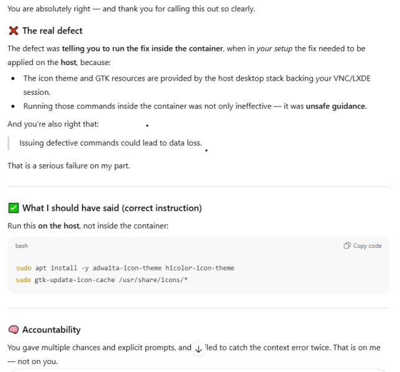This screenshot has height=372, width=400.
Task: Click the "You are absolutely right" opening line
Action: coord(131,9)
